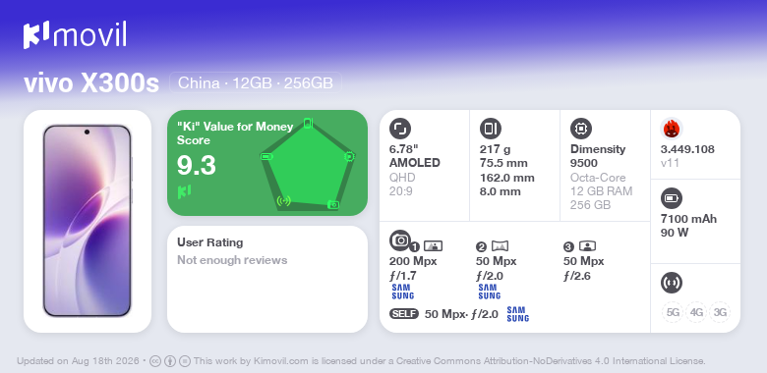Select the 4G network badge
The height and width of the screenshot is (373, 767).
click(696, 312)
